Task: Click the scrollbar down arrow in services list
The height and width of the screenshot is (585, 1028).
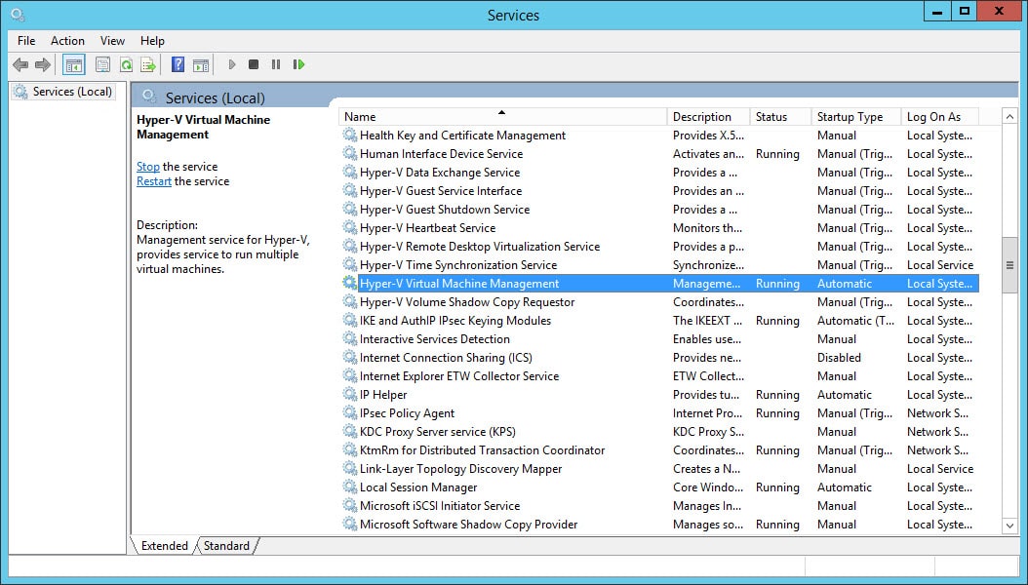Action: pyautogui.click(x=1009, y=526)
